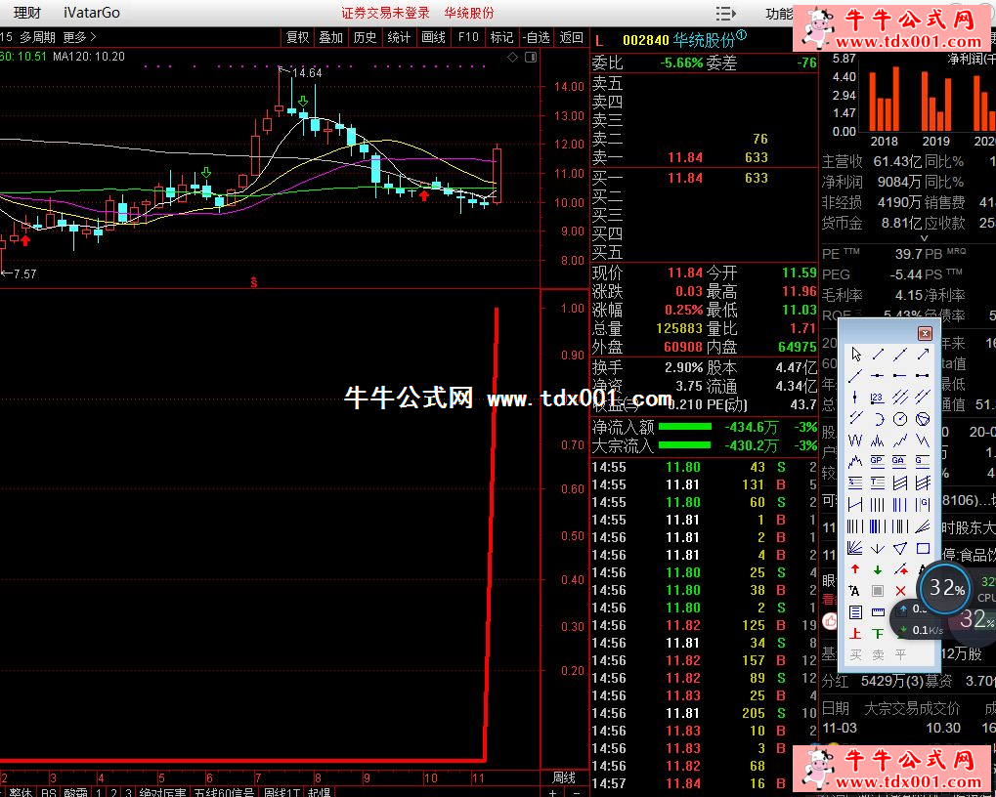Click 历史 in chart toolbar
The image size is (996, 797).
point(365,37)
